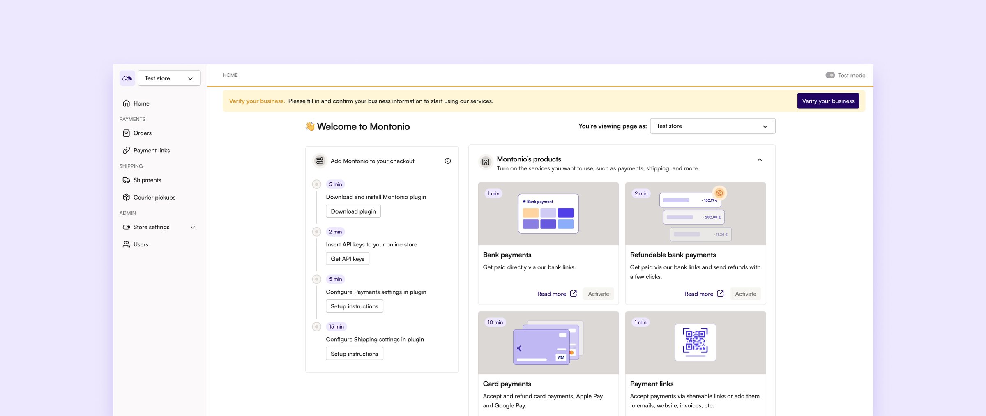Click the Montonio logo icon
The height and width of the screenshot is (416, 986).
pyautogui.click(x=127, y=78)
